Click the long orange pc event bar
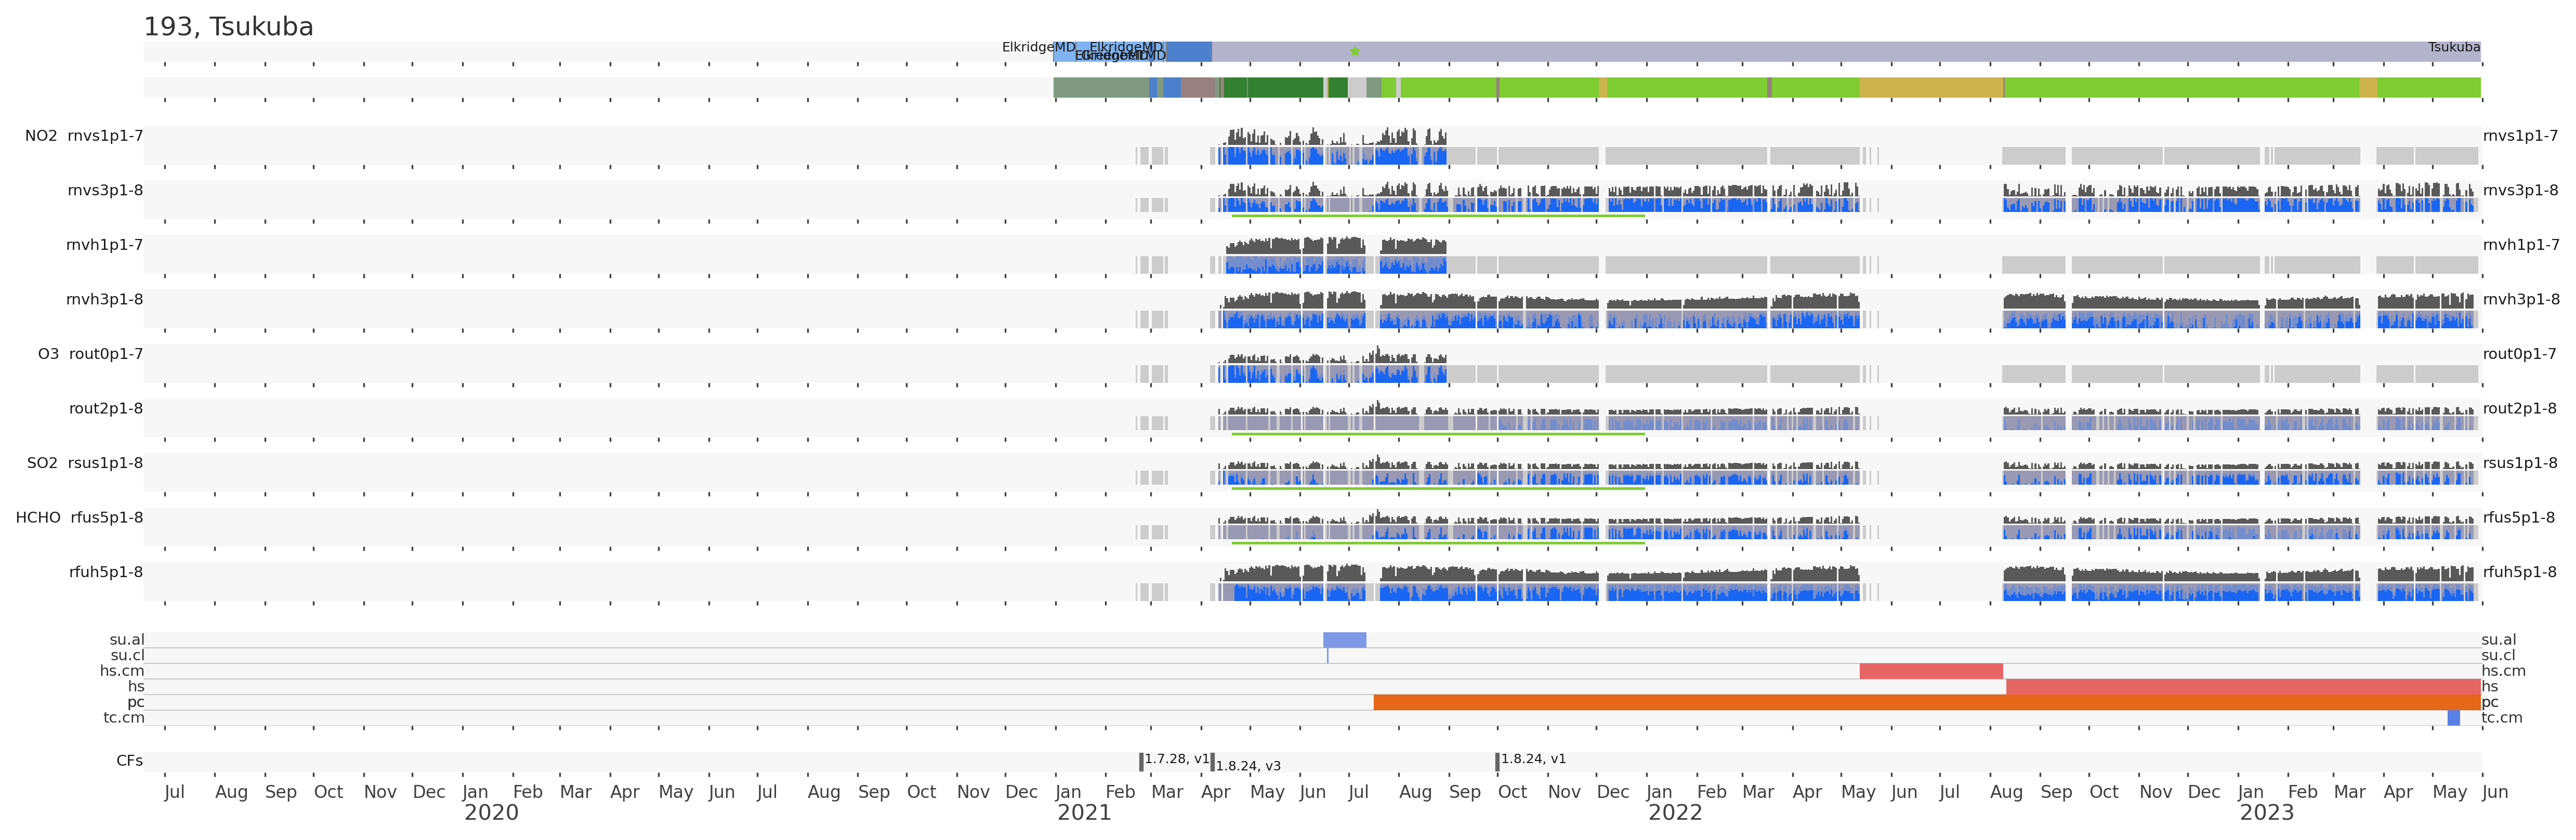Image resolution: width=2576 pixels, height=840 pixels. pos(1926,702)
